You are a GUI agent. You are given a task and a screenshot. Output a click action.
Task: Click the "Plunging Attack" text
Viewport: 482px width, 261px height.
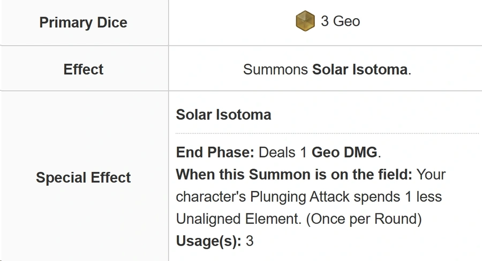[x=300, y=196]
